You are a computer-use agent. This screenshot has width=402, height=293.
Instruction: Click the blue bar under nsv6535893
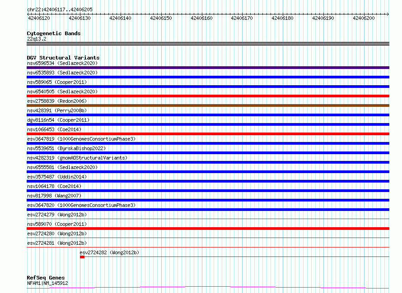208,77
